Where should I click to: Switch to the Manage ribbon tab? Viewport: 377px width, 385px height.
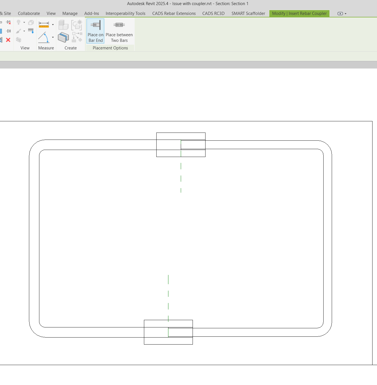pos(70,13)
